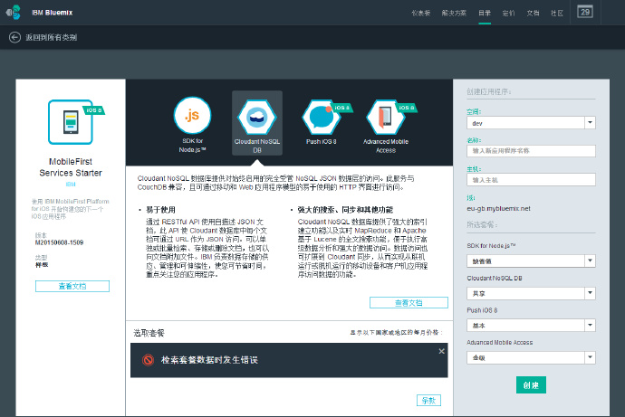
Task: Click the eu-gb.mybluemix.net domain text
Action: coord(498,208)
